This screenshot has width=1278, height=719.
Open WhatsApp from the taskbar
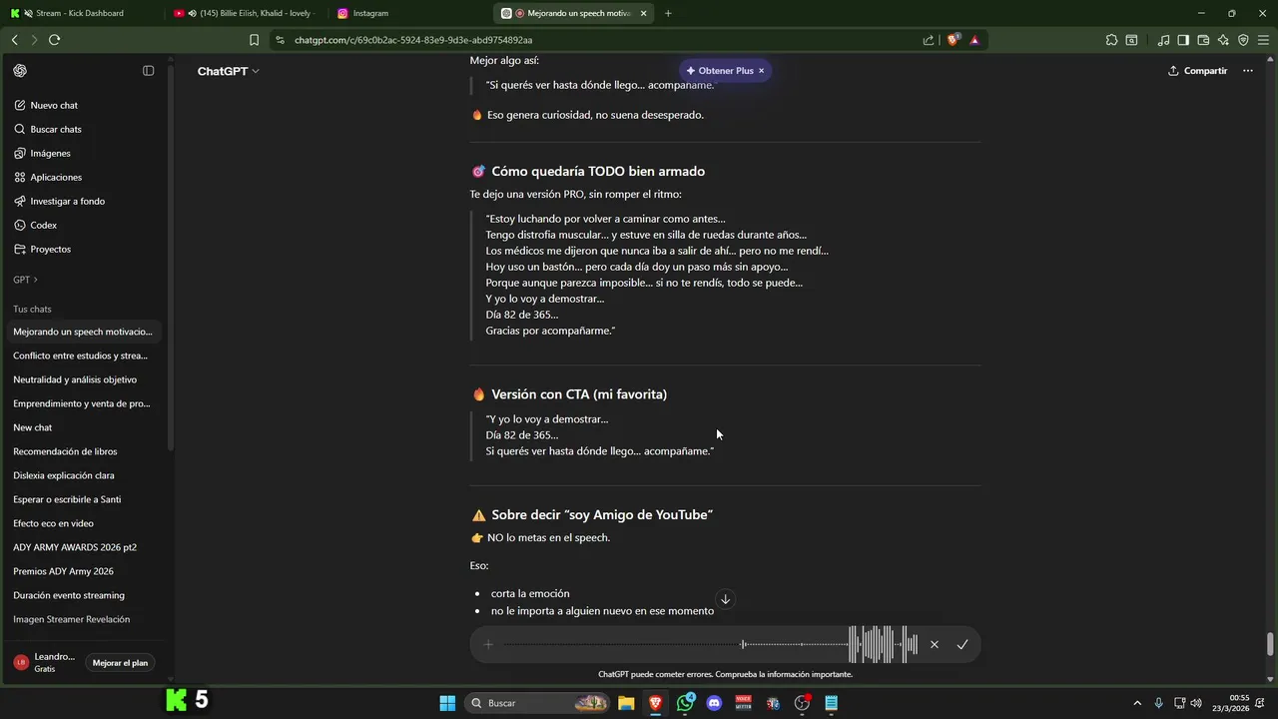[x=685, y=703]
